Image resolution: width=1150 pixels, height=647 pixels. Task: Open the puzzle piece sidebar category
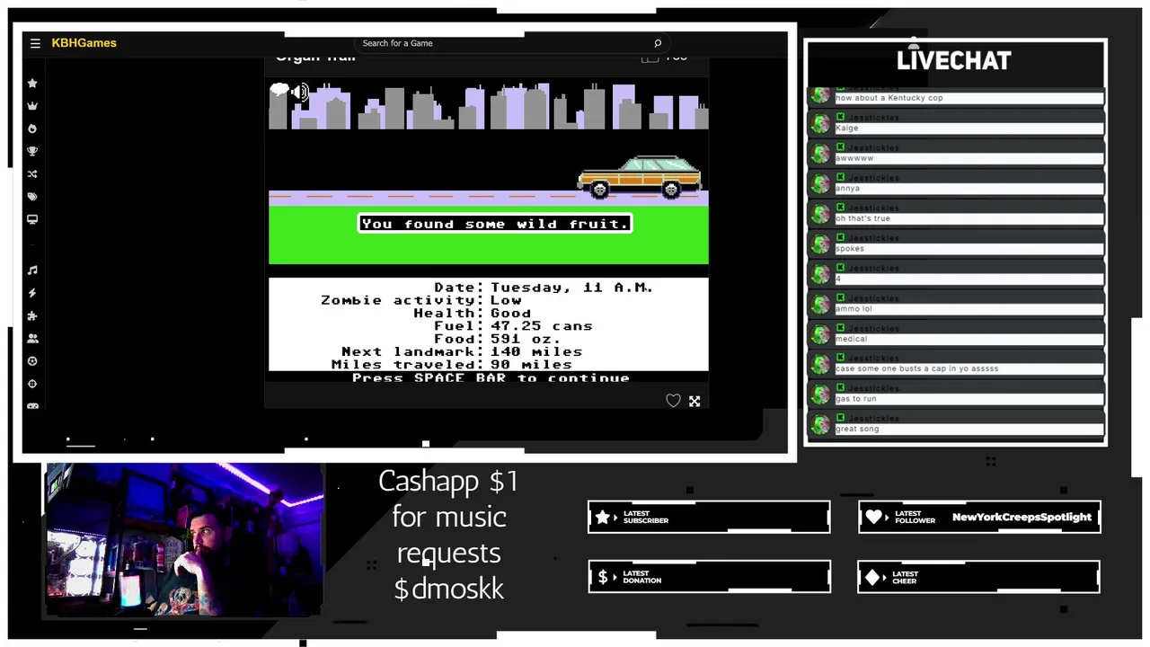coord(32,316)
